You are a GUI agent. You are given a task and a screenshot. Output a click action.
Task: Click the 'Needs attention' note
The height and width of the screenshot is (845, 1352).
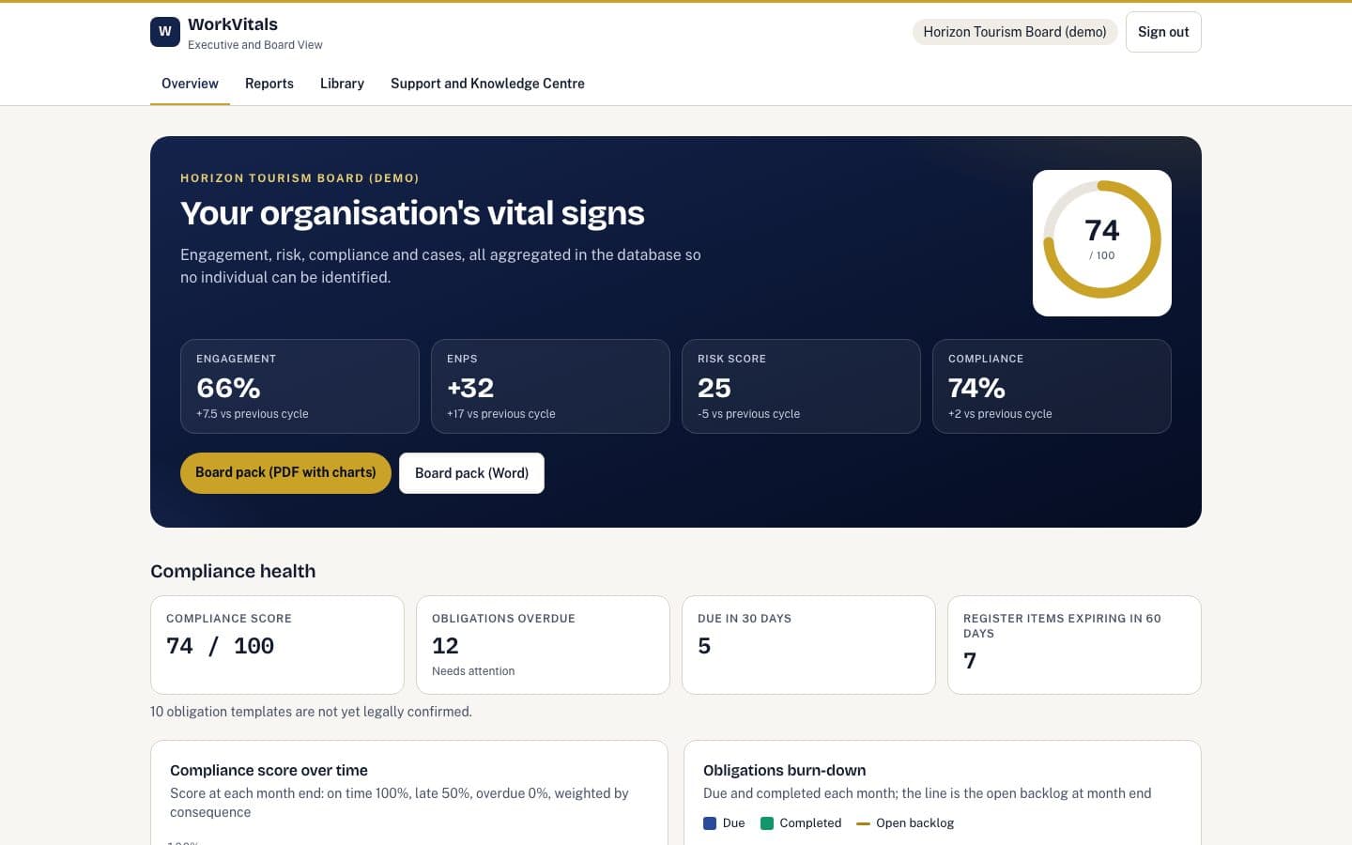click(473, 671)
